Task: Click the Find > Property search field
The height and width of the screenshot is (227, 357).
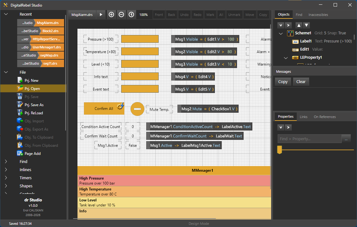Action: (x=310, y=139)
